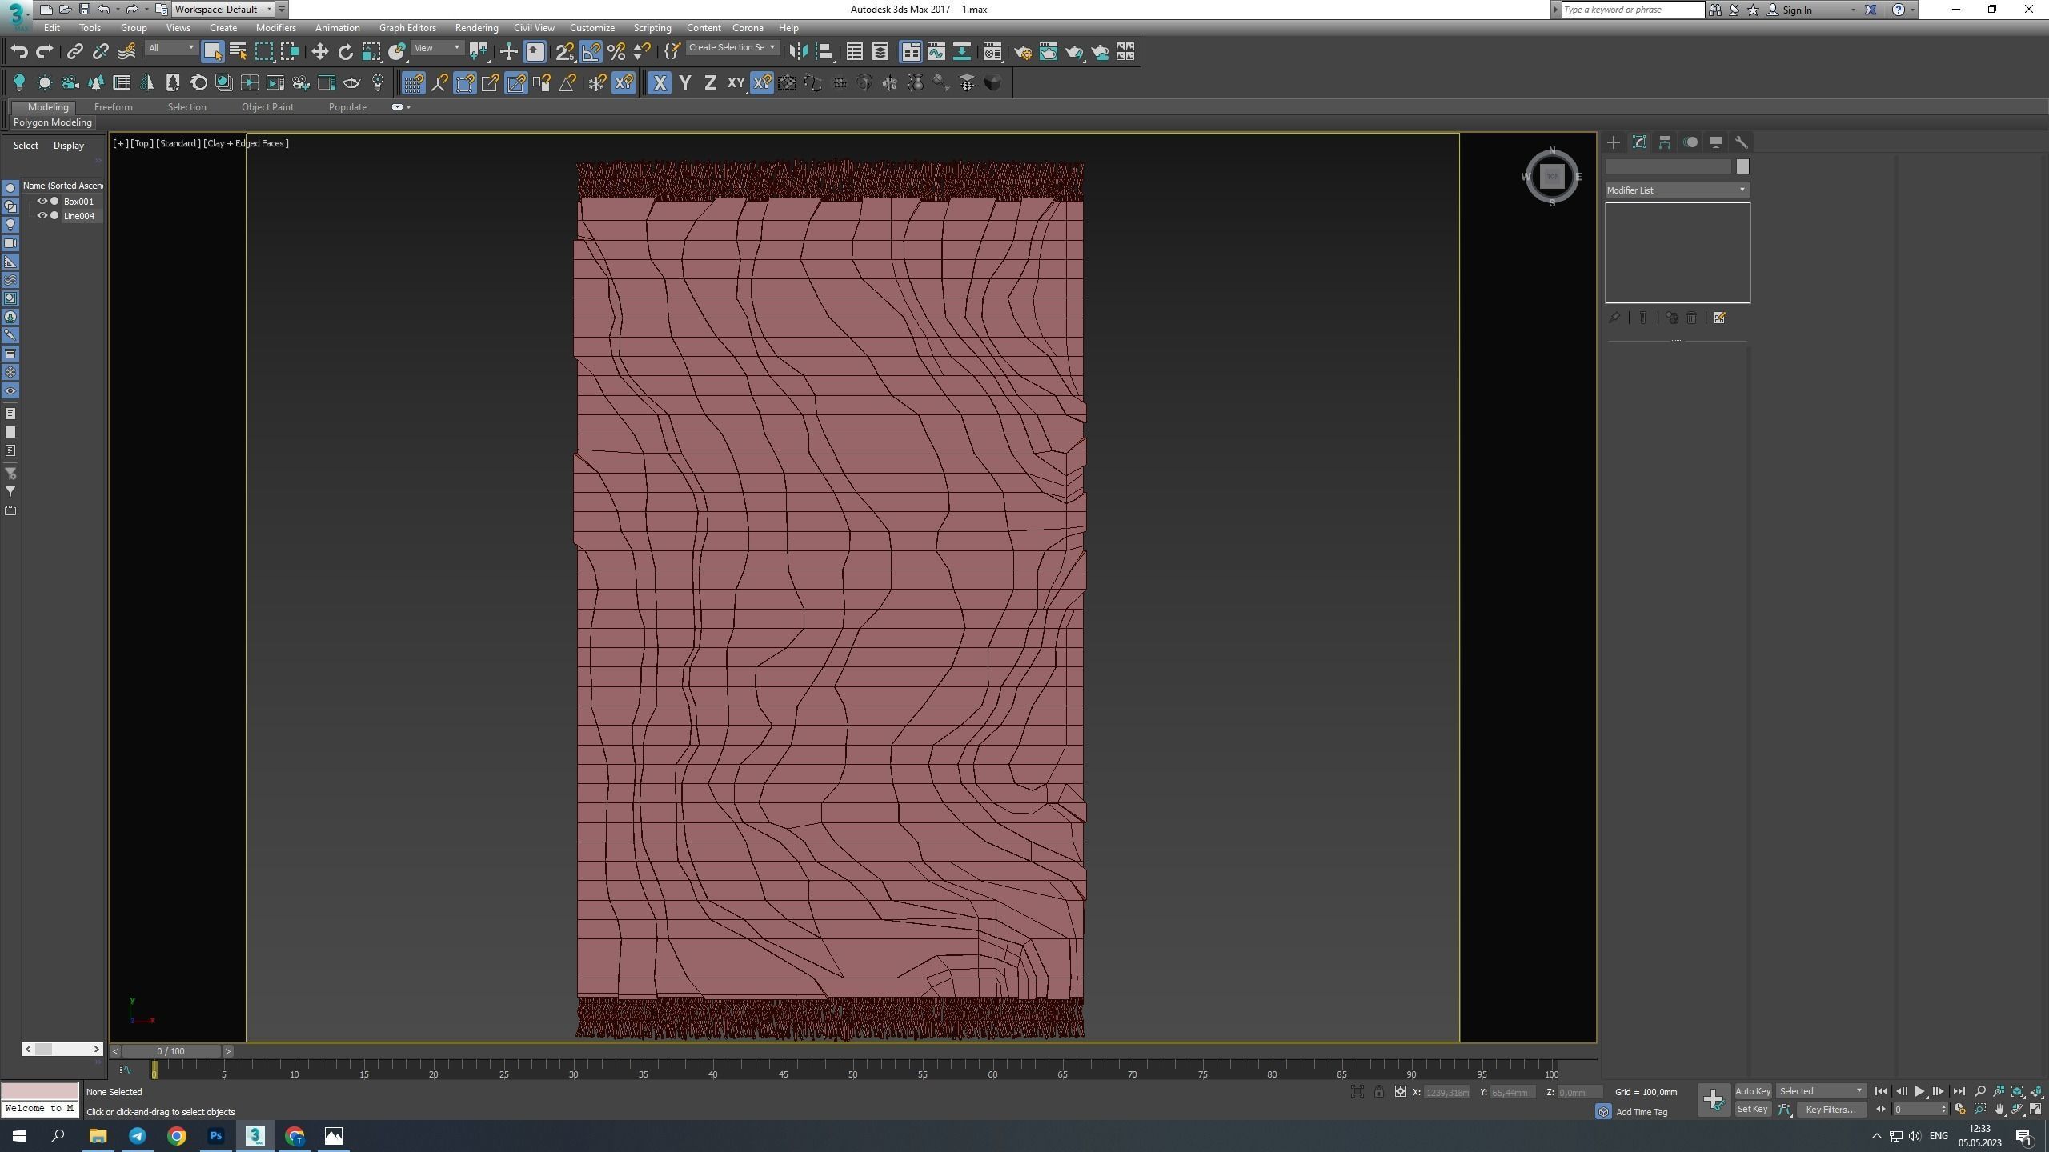Viewport: 2049px width, 1152px height.
Task: Open the Display command panel tab
Action: tap(1716, 142)
